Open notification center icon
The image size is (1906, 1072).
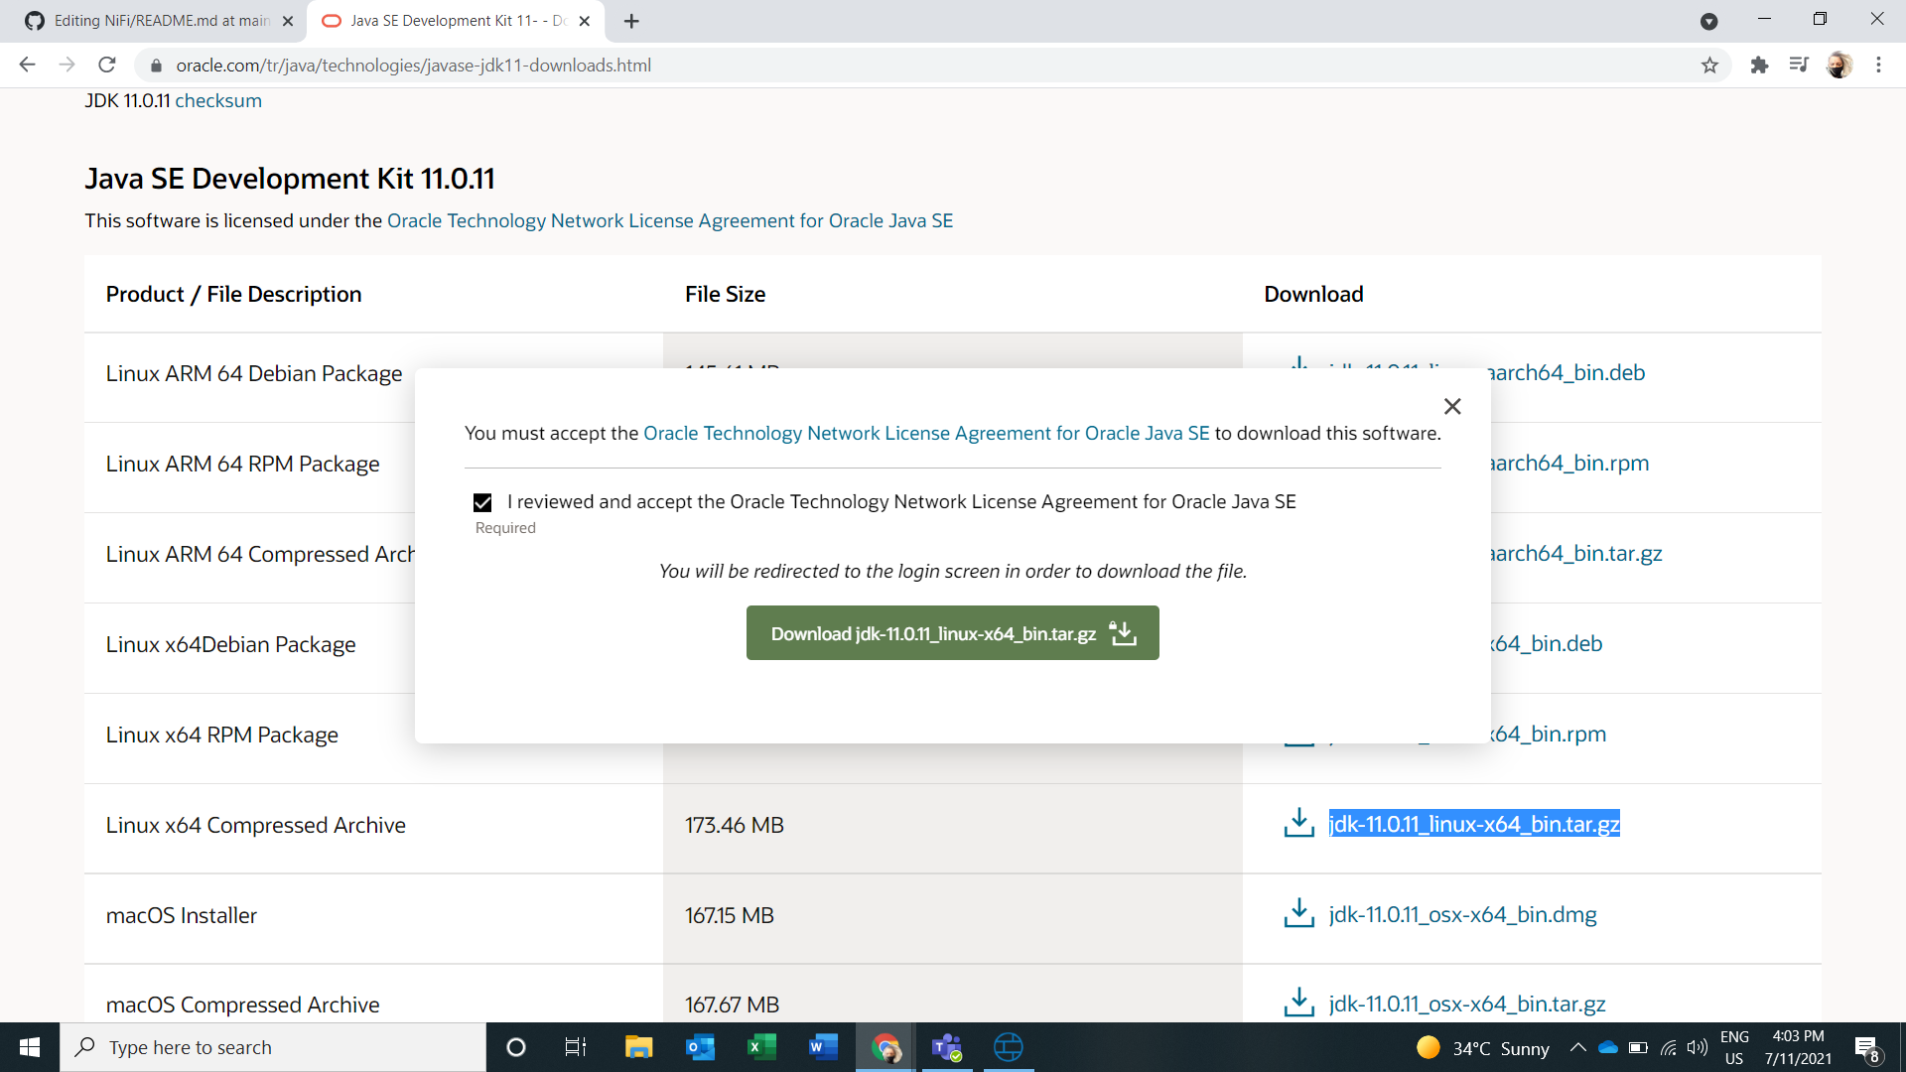(1867, 1048)
